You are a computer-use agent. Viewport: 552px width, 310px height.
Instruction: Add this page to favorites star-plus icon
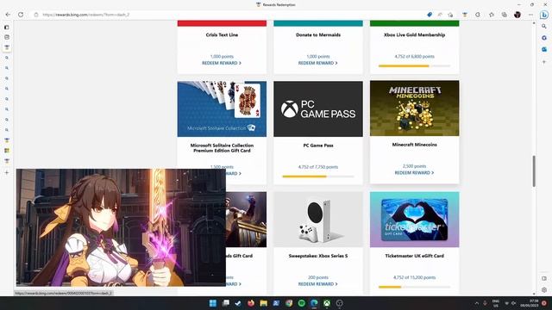tap(450, 15)
